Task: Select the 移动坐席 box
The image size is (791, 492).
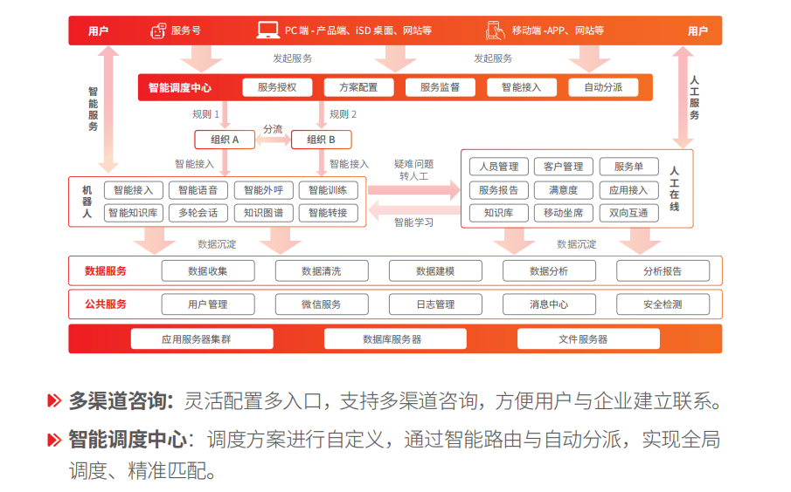Action: (564, 213)
